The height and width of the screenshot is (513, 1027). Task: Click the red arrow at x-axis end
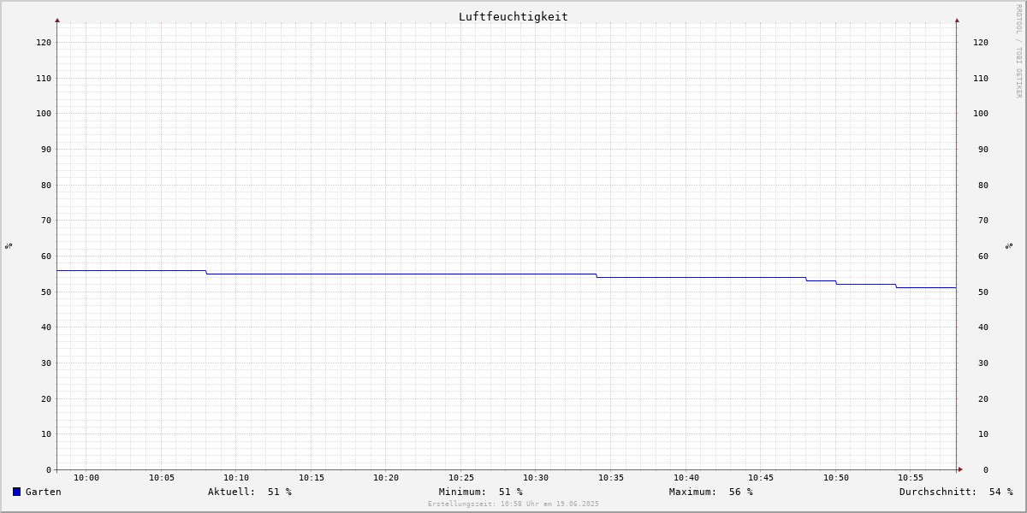pyautogui.click(x=960, y=469)
